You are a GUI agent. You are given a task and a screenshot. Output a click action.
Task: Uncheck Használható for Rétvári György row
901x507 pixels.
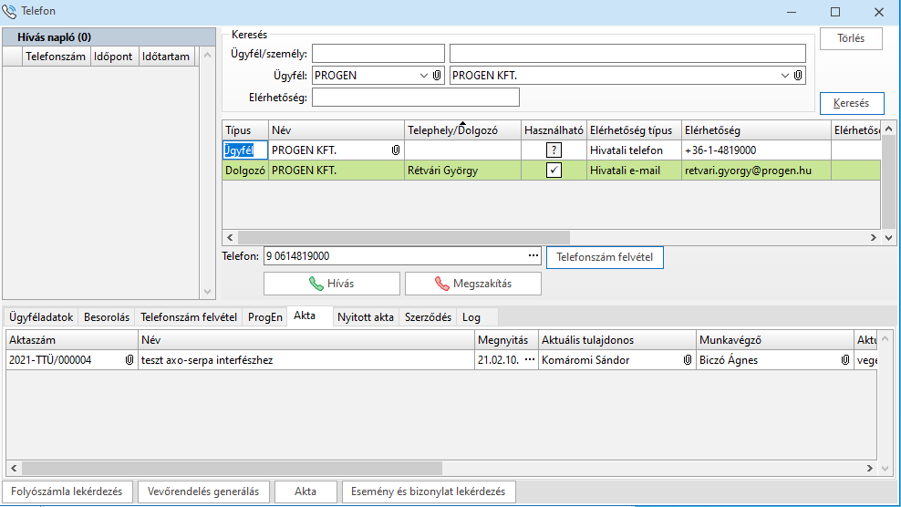[x=554, y=171]
